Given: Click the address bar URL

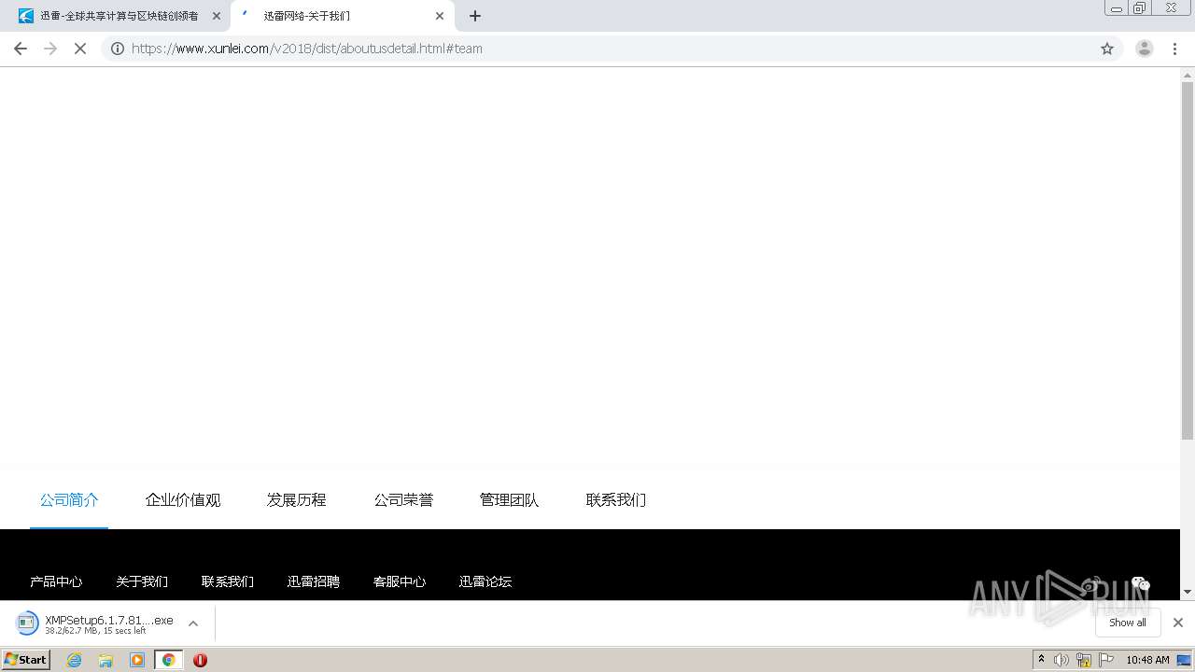Looking at the screenshot, I should click(307, 49).
